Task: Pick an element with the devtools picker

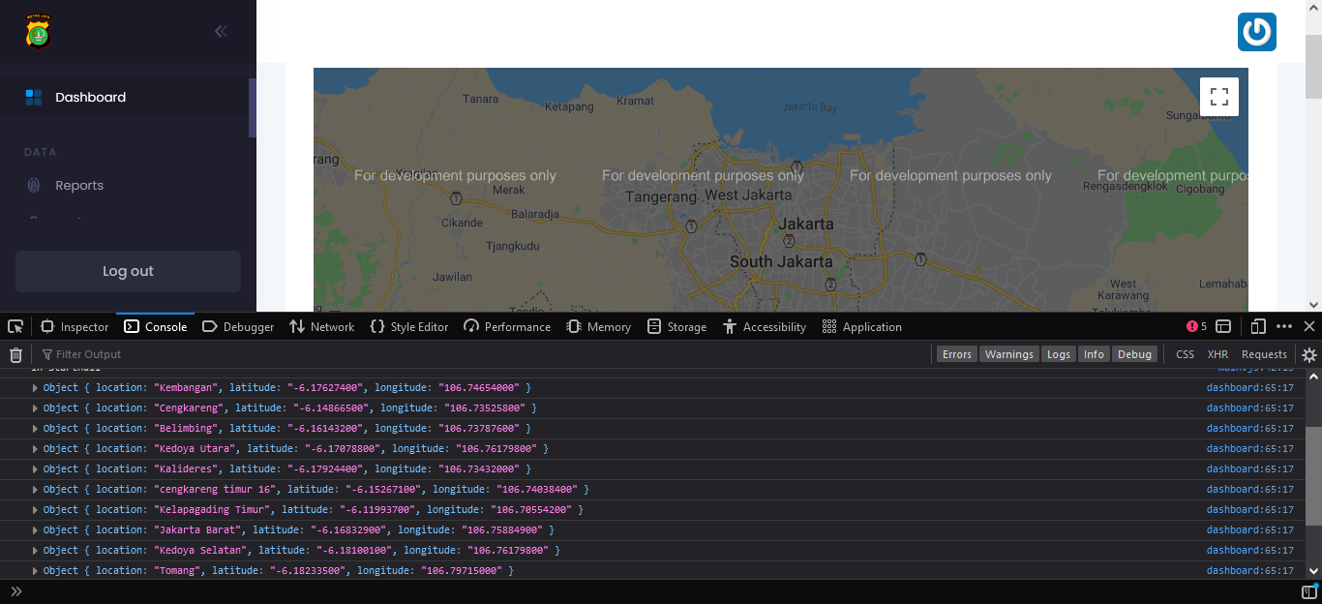Action: 15,326
